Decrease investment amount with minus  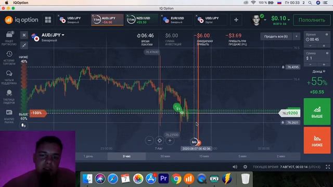[310, 64]
